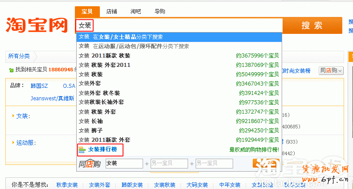Click the first 另一宝贝 input field
The height and width of the screenshot is (189, 353).
[169, 164]
